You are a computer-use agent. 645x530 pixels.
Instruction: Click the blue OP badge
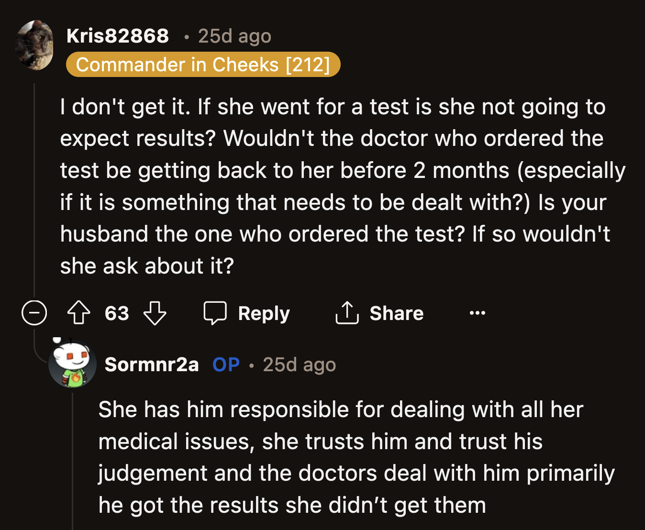click(x=225, y=364)
